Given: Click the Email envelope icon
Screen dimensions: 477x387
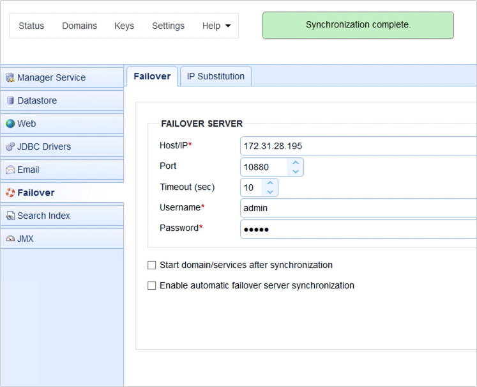Looking at the screenshot, I should point(10,170).
